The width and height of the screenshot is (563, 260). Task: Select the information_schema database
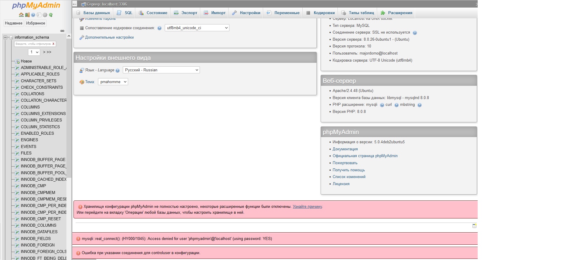coord(32,37)
